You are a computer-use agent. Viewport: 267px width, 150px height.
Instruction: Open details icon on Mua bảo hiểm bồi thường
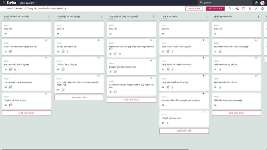[163, 105]
